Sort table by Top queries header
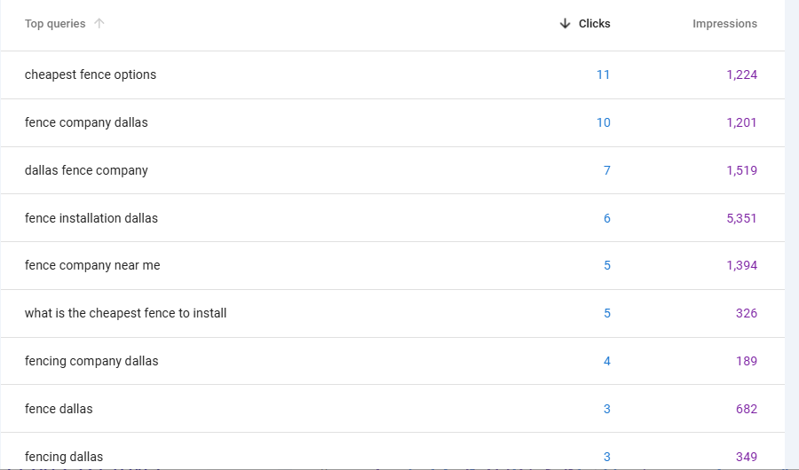 click(x=55, y=24)
